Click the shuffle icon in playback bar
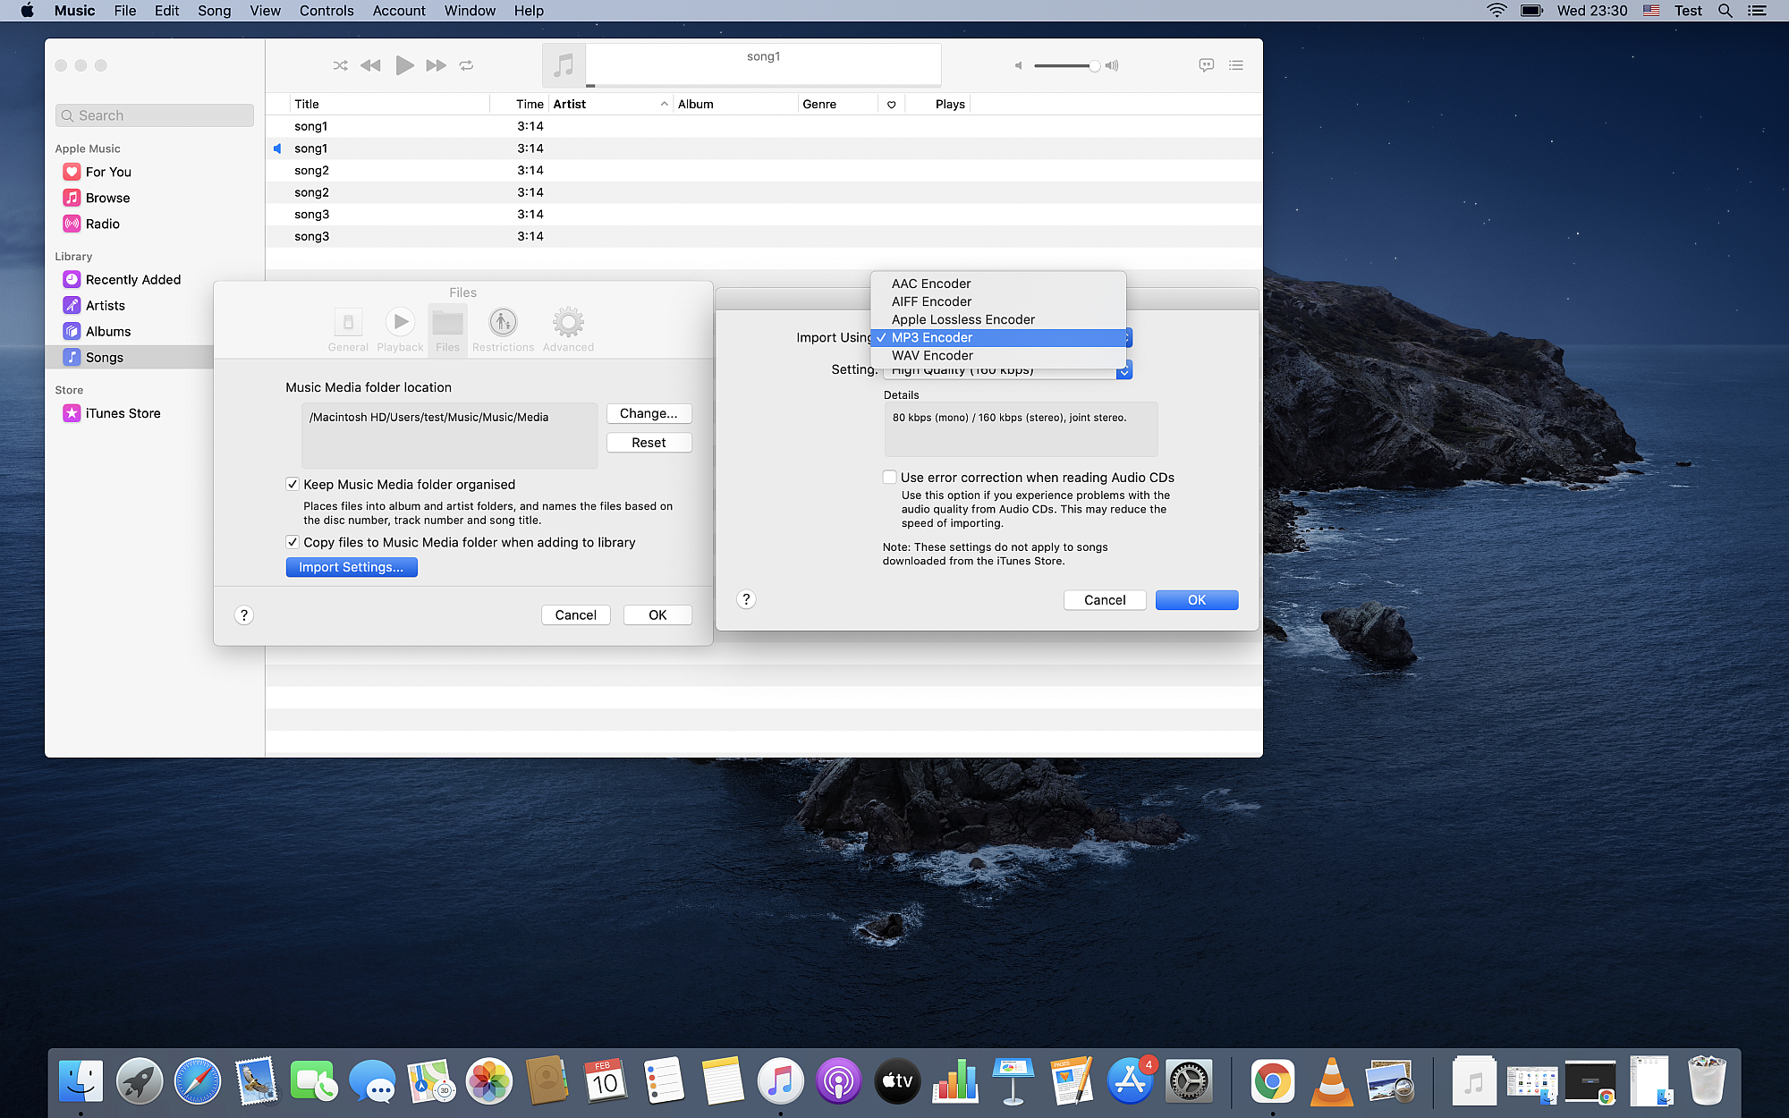The image size is (1789, 1118). (340, 65)
